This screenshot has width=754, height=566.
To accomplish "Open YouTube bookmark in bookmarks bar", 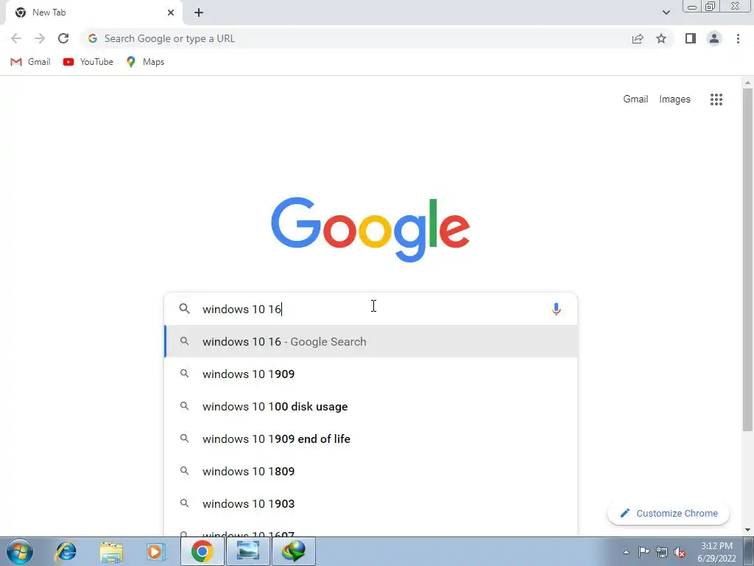I will (x=88, y=62).
